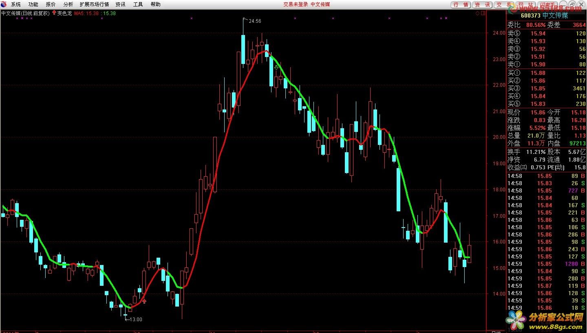Open the 报价 menu
The width and height of the screenshot is (587, 333).
coord(51,4)
